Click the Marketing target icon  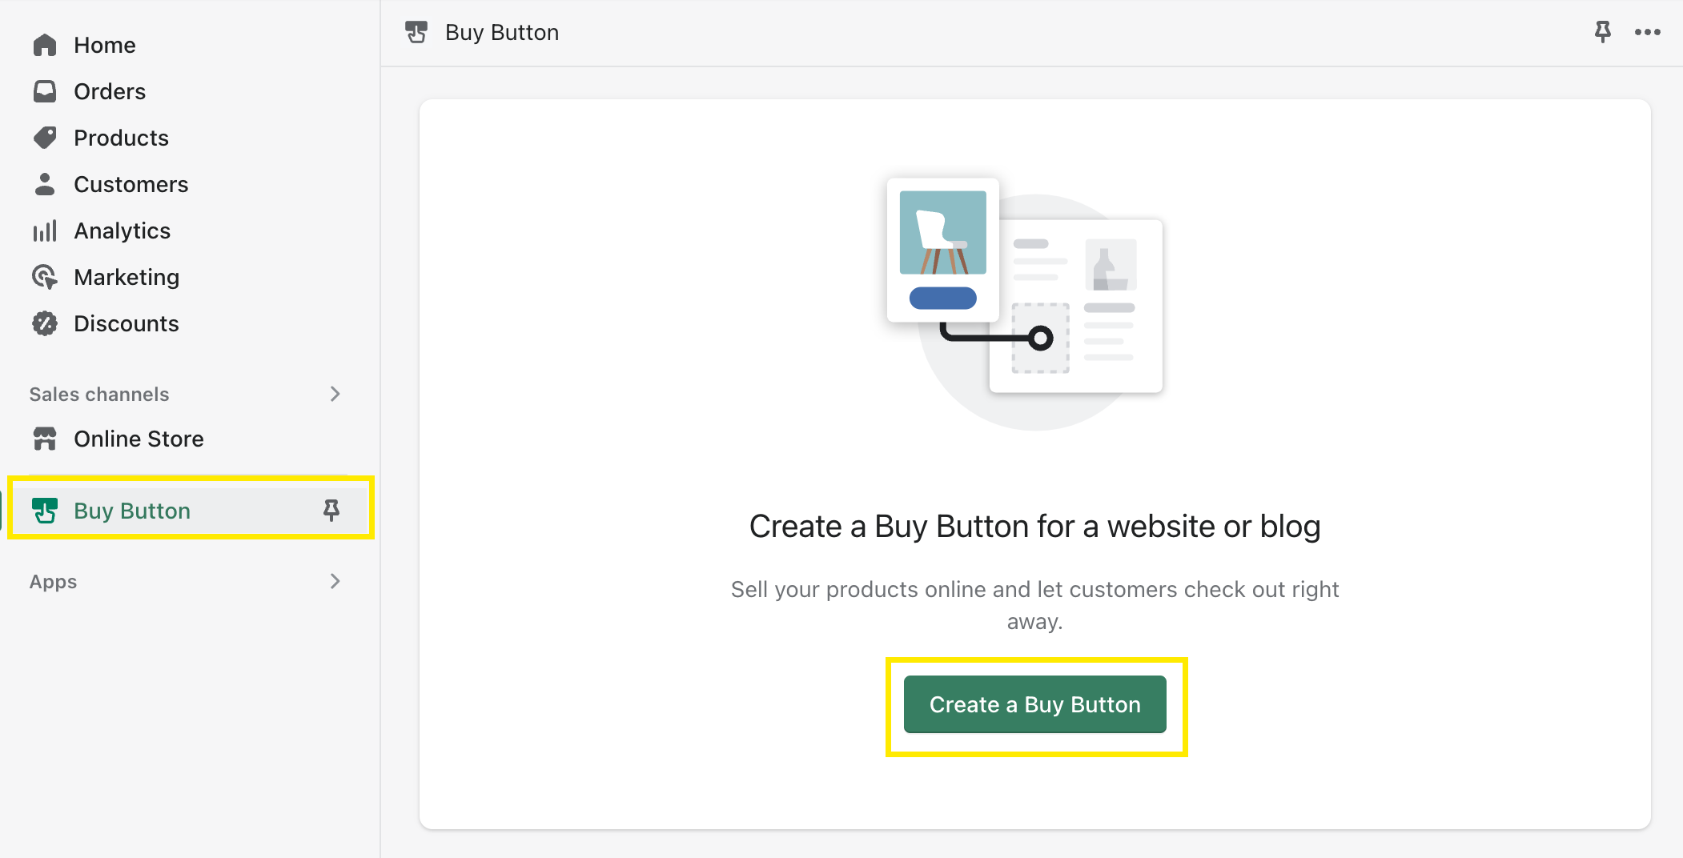[x=45, y=277]
